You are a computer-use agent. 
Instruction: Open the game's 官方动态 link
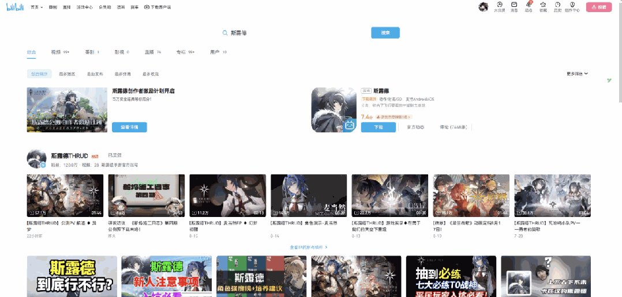coord(415,127)
